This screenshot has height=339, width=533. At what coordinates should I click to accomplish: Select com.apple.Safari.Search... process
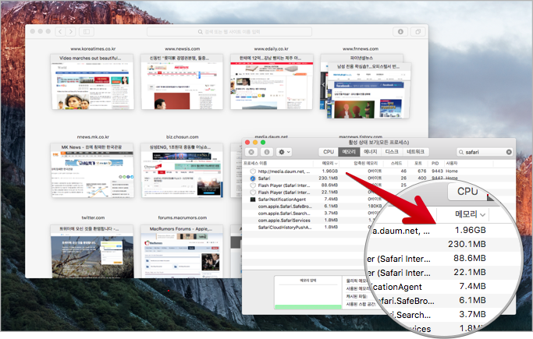[284, 214]
